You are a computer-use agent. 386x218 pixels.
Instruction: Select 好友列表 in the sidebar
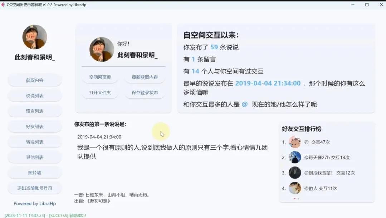(x=34, y=127)
